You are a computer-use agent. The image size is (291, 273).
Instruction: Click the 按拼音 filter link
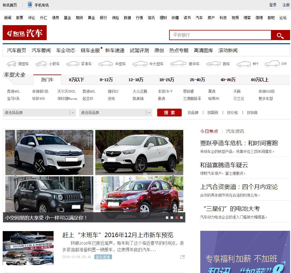point(252,113)
